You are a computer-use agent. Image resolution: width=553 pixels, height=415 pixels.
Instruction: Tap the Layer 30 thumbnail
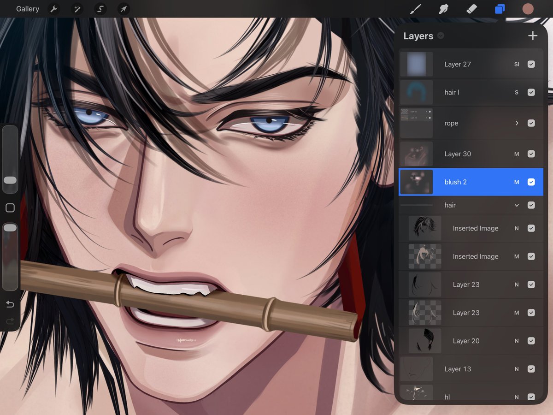[x=417, y=154]
